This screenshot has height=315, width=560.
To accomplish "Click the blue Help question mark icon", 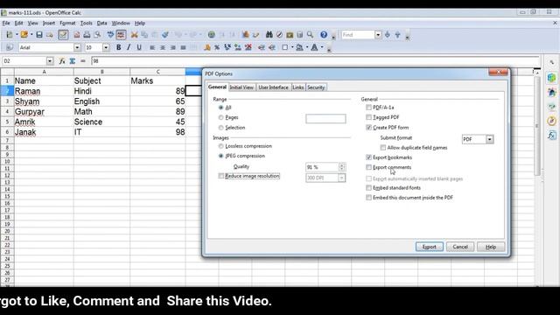I will point(324,35).
